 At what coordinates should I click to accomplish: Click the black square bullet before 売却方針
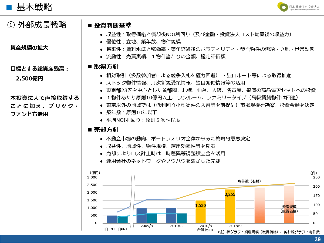[x=90, y=130]
